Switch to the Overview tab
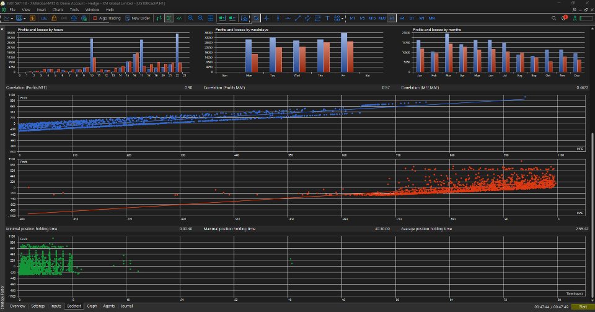595x312 pixels. click(x=17, y=306)
